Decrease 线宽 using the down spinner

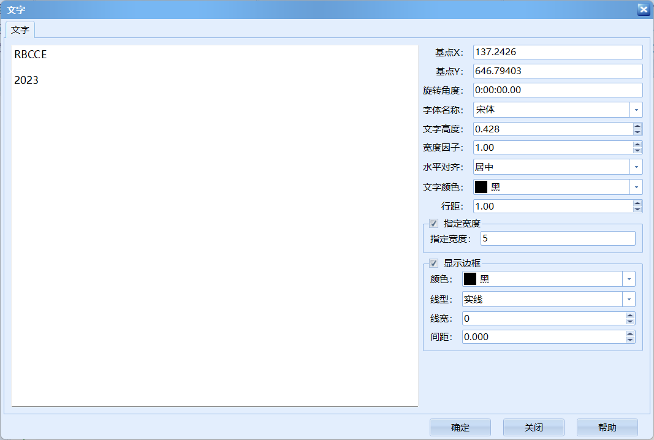630,321
